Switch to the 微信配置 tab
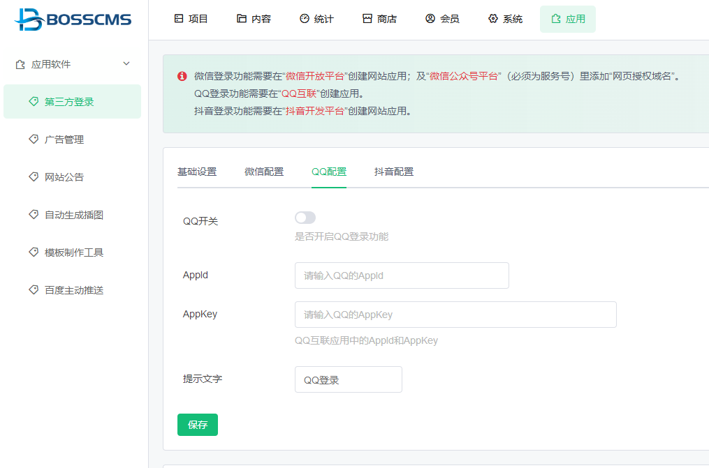The height and width of the screenshot is (468, 709). [264, 172]
